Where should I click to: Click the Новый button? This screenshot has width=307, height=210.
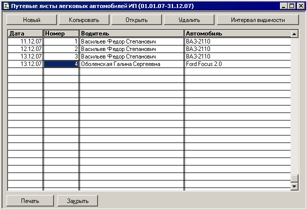(x=31, y=20)
